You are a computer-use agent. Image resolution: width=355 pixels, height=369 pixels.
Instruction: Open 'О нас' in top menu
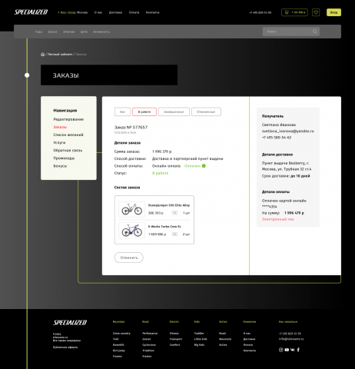(x=98, y=12)
